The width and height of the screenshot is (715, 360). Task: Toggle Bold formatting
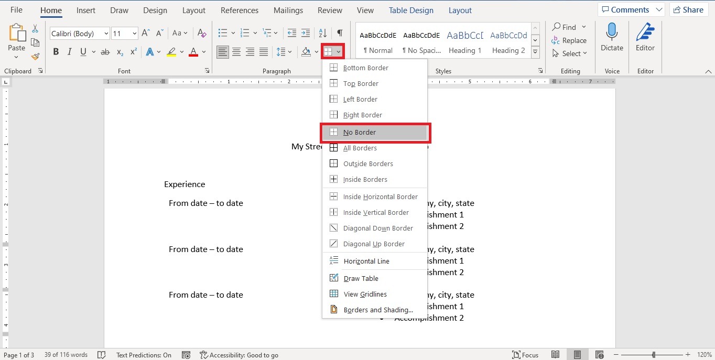pyautogui.click(x=56, y=52)
